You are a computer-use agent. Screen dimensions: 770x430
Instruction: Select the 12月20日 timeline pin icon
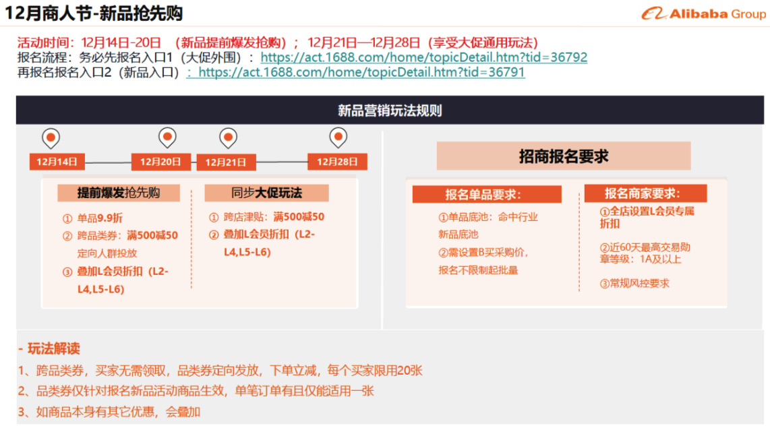click(167, 137)
